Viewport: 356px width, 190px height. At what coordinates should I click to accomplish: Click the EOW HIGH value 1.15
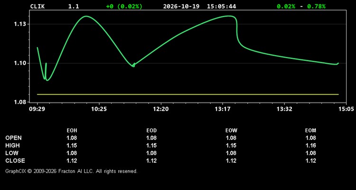click(231, 145)
